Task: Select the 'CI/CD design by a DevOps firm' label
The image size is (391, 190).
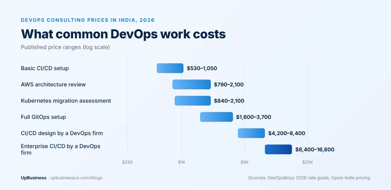Action: pyautogui.click(x=62, y=133)
